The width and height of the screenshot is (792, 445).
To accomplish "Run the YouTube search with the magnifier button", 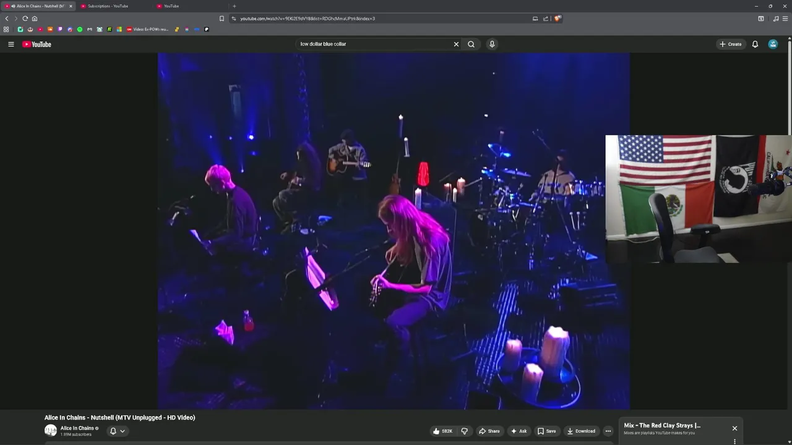I will (x=471, y=44).
